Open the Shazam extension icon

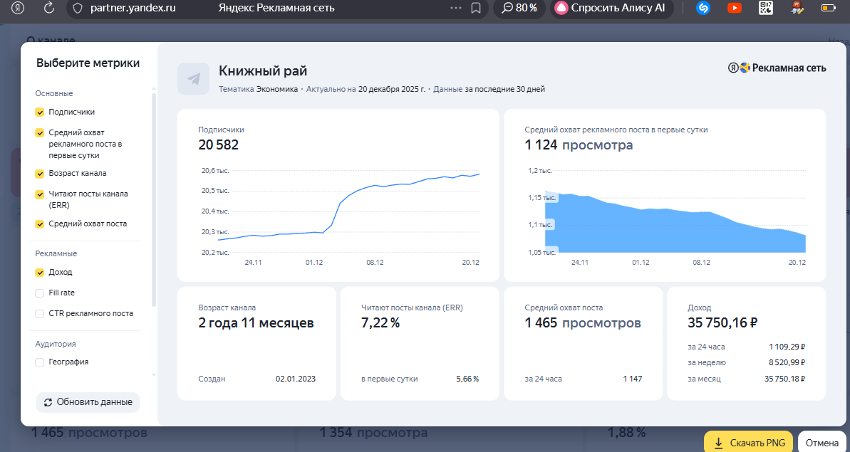point(703,9)
